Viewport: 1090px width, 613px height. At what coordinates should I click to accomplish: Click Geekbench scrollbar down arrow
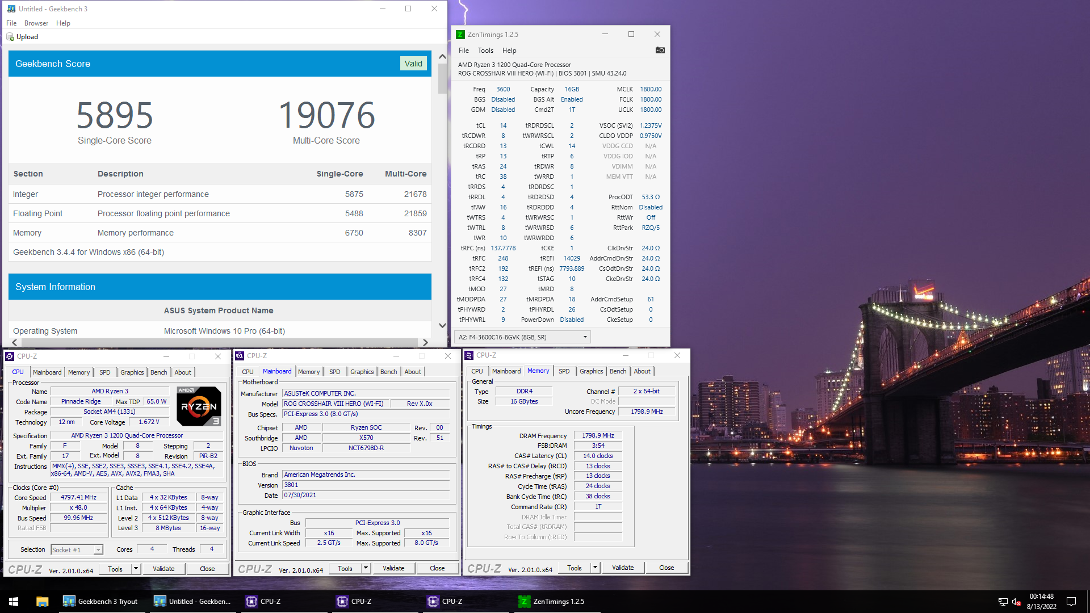(442, 325)
